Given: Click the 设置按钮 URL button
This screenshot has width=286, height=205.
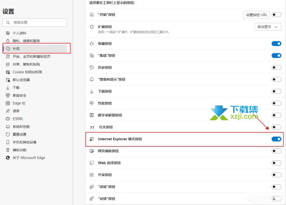Looking at the screenshot, I should pos(256,15).
